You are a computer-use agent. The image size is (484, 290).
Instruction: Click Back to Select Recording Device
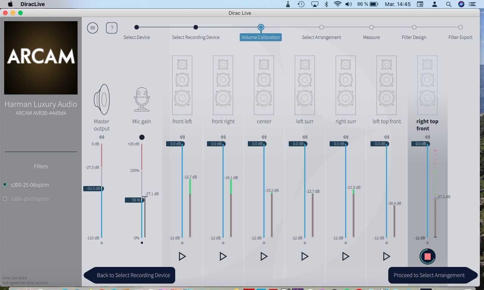point(129,275)
